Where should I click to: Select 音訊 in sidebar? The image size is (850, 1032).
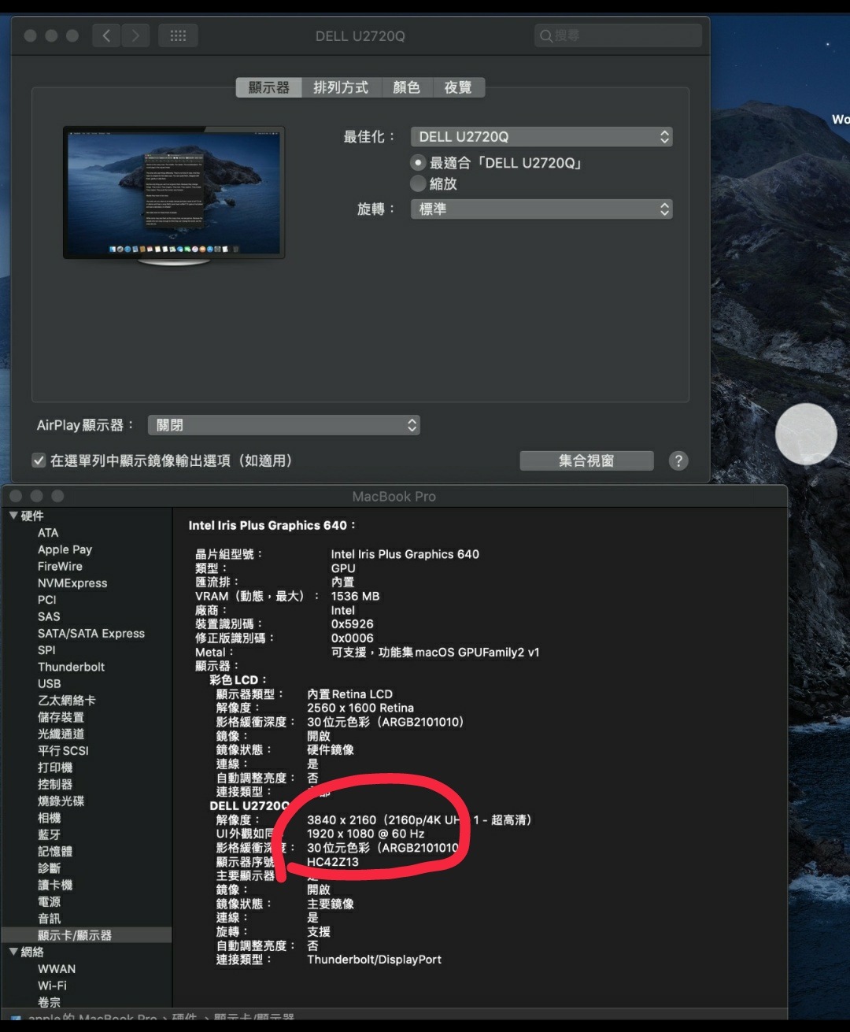pos(49,919)
